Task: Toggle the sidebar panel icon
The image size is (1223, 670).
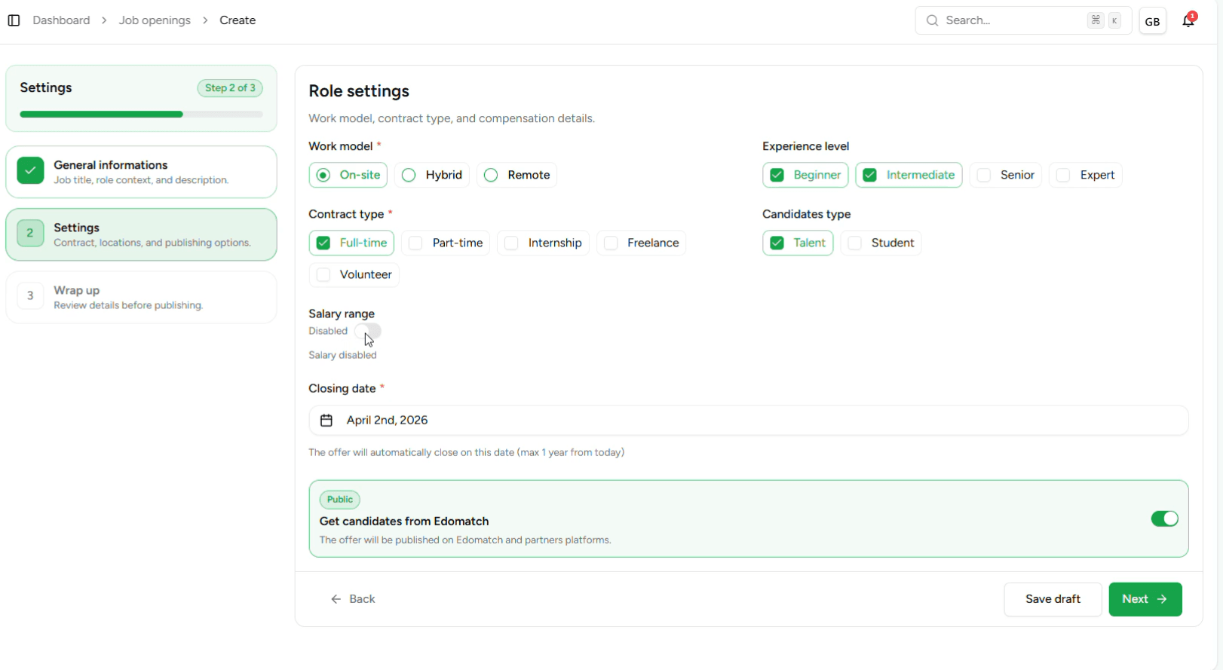Action: [x=14, y=20]
